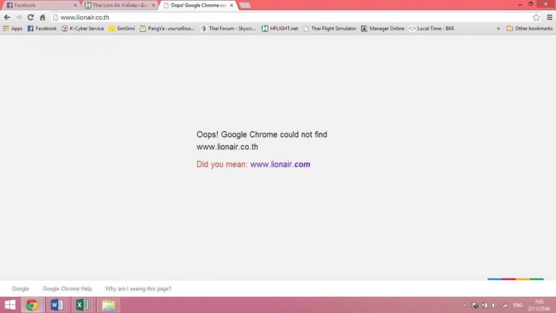Open the HFLIGHT.net bookmark
The height and width of the screenshot is (313, 556).
280,28
